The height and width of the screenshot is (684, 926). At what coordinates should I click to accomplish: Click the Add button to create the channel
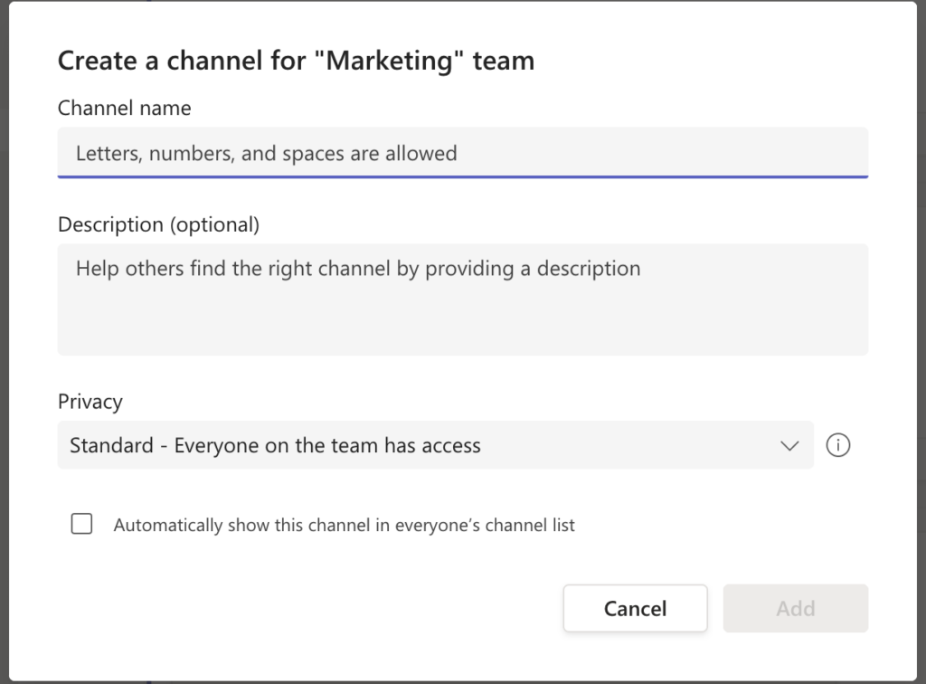tap(795, 608)
